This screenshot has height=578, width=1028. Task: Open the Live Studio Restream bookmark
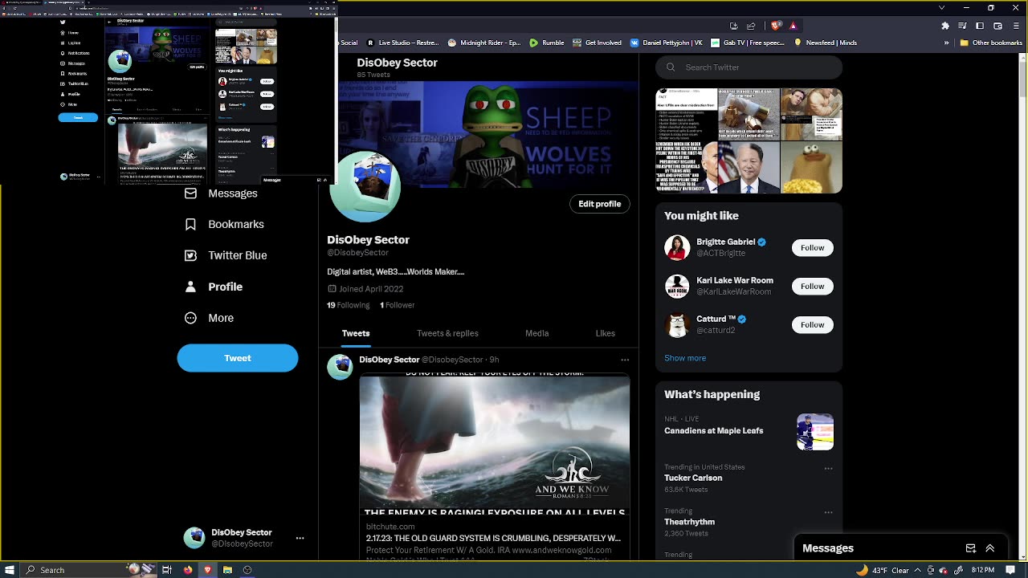402,43
